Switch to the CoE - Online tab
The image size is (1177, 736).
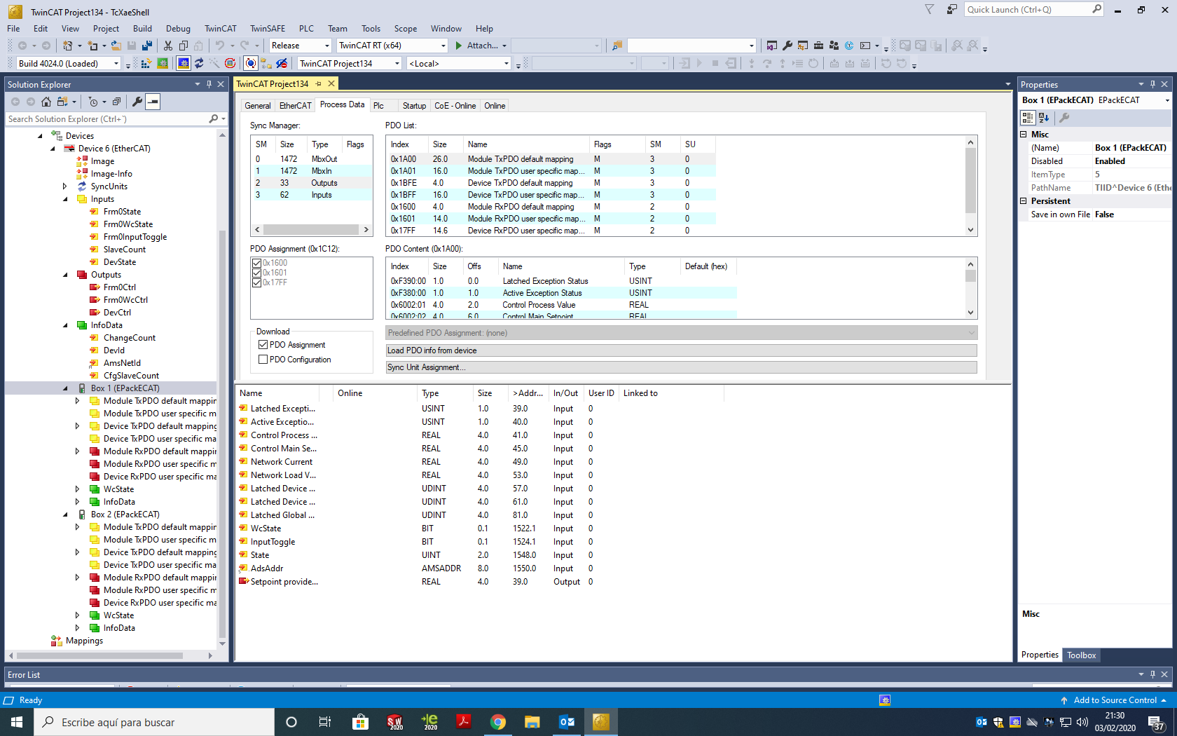455,106
